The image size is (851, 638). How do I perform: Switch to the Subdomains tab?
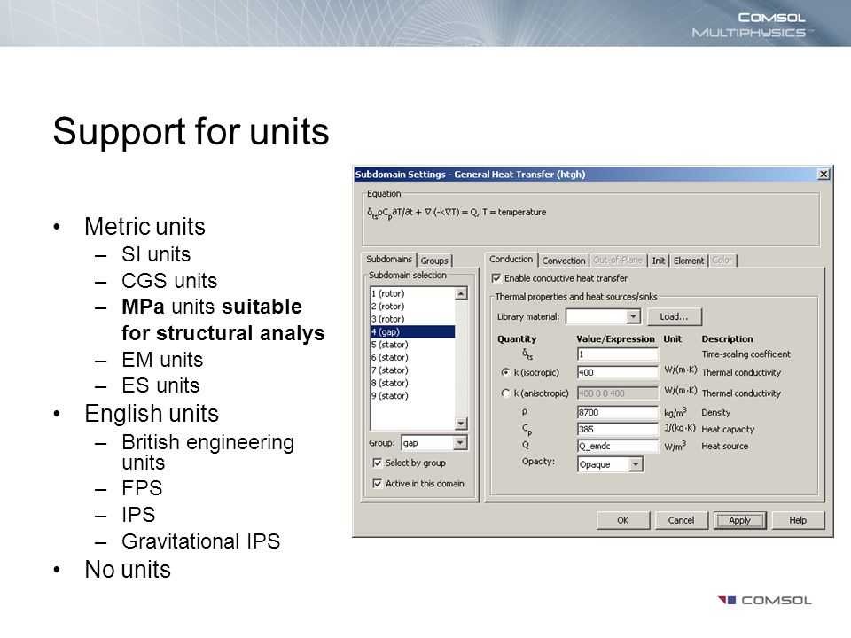tap(389, 260)
